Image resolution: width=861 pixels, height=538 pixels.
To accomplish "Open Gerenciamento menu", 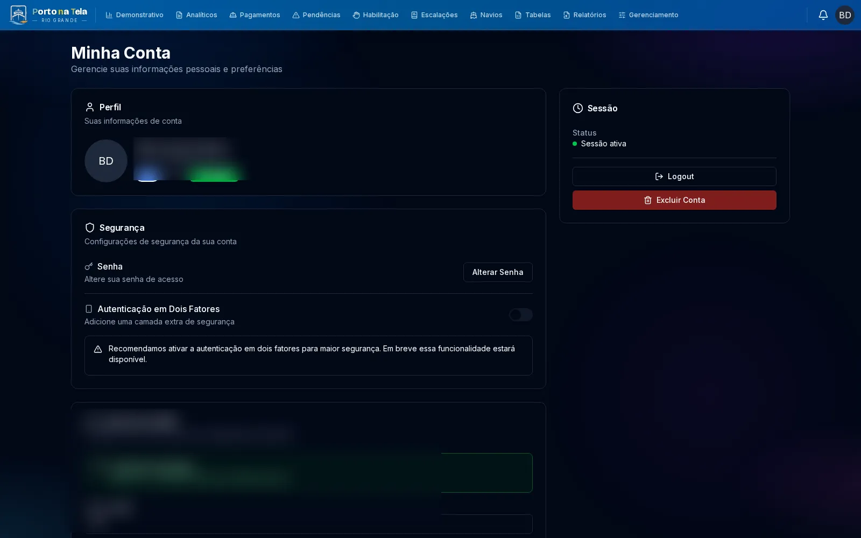I will coord(648,15).
